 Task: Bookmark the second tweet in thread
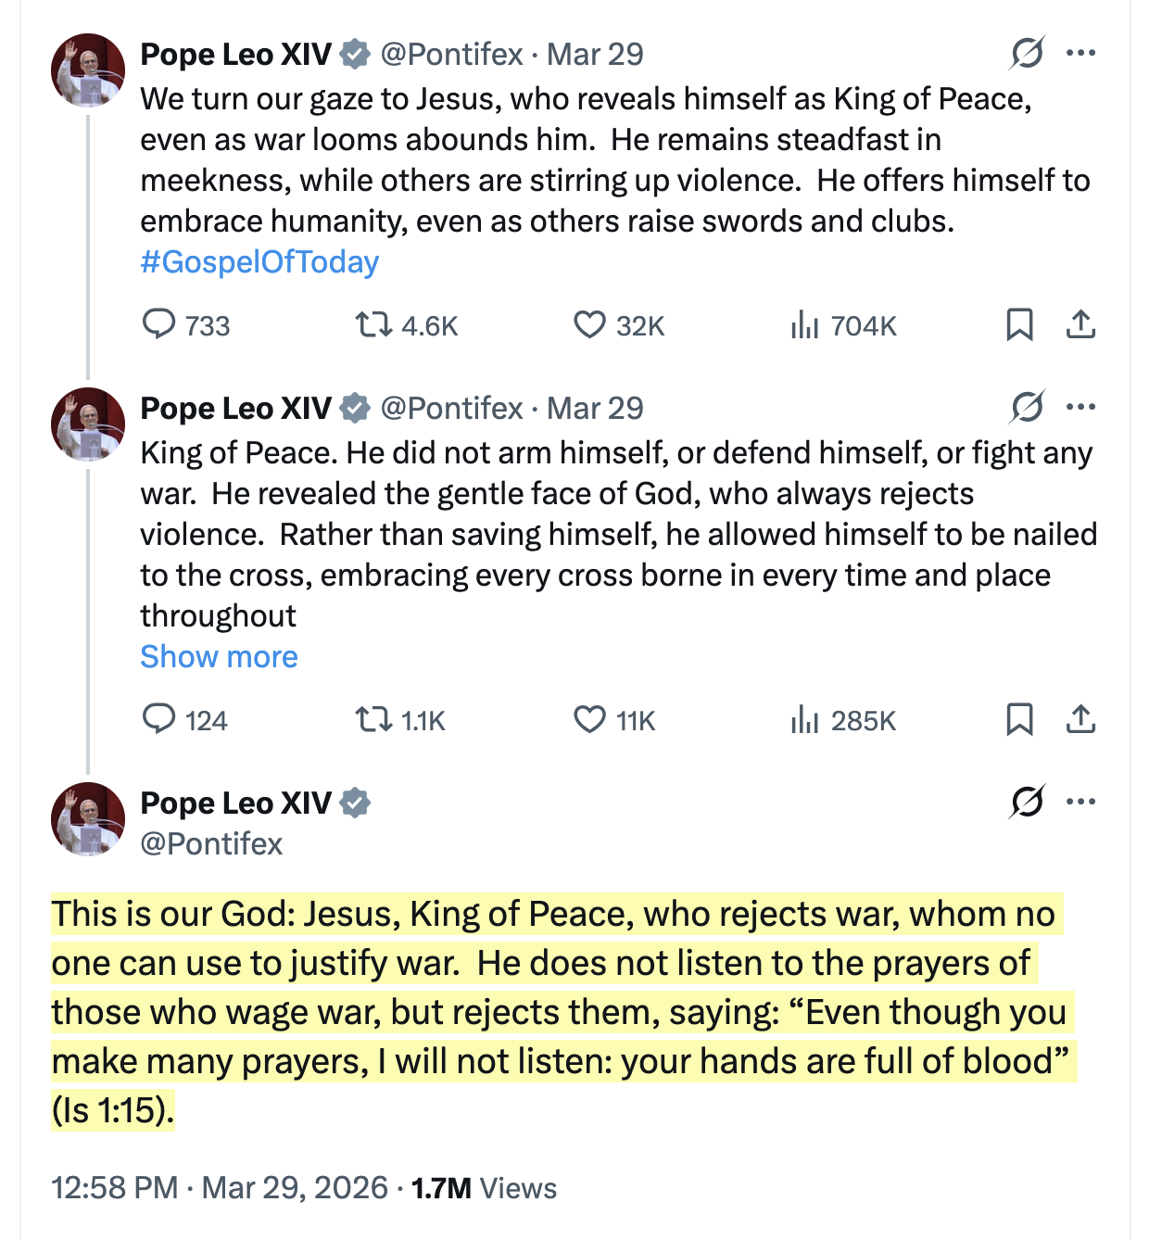coord(1019,719)
